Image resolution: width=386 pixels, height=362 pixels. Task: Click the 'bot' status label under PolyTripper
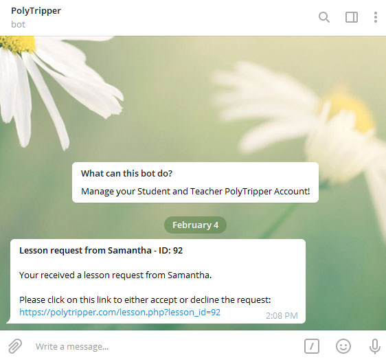(19, 24)
